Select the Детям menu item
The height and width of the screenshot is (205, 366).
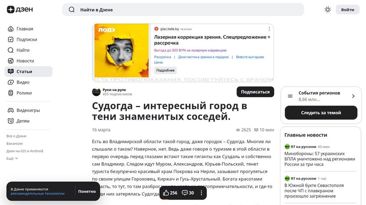23,121
